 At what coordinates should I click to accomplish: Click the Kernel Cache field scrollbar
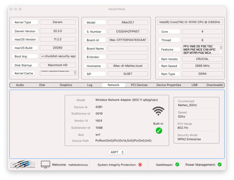coord(75,73)
